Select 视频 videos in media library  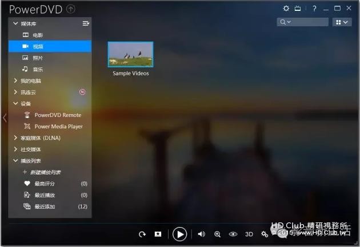click(x=50, y=47)
